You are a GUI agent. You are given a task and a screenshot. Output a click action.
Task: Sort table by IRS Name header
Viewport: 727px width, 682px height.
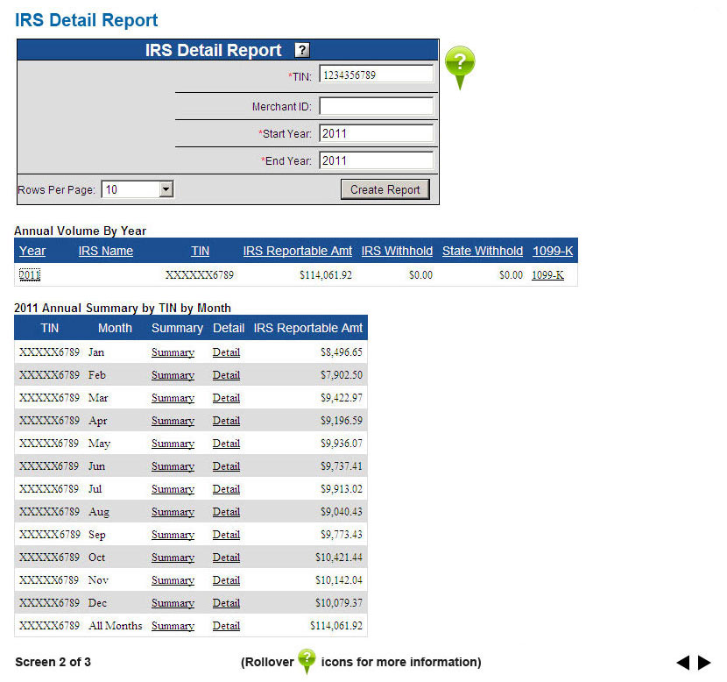click(x=106, y=251)
